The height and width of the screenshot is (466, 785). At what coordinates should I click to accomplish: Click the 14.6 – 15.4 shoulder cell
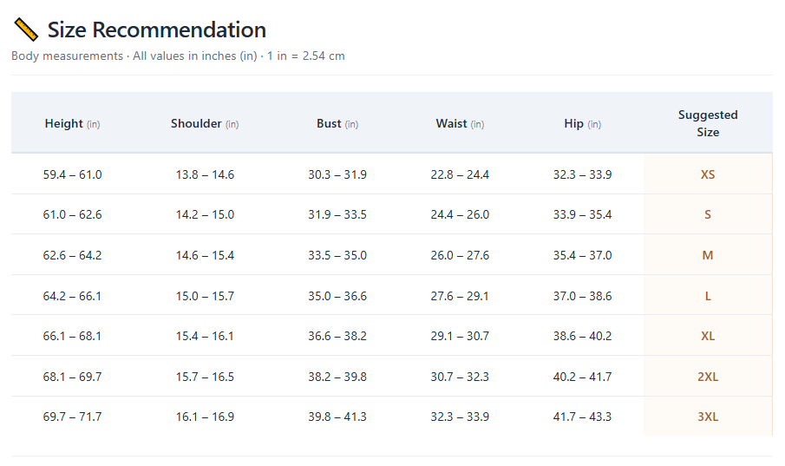(x=205, y=254)
